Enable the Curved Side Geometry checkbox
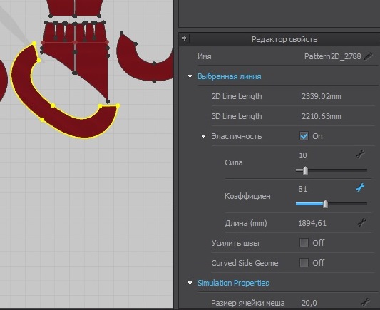Image resolution: width=380 pixels, height=310 pixels. click(x=304, y=262)
